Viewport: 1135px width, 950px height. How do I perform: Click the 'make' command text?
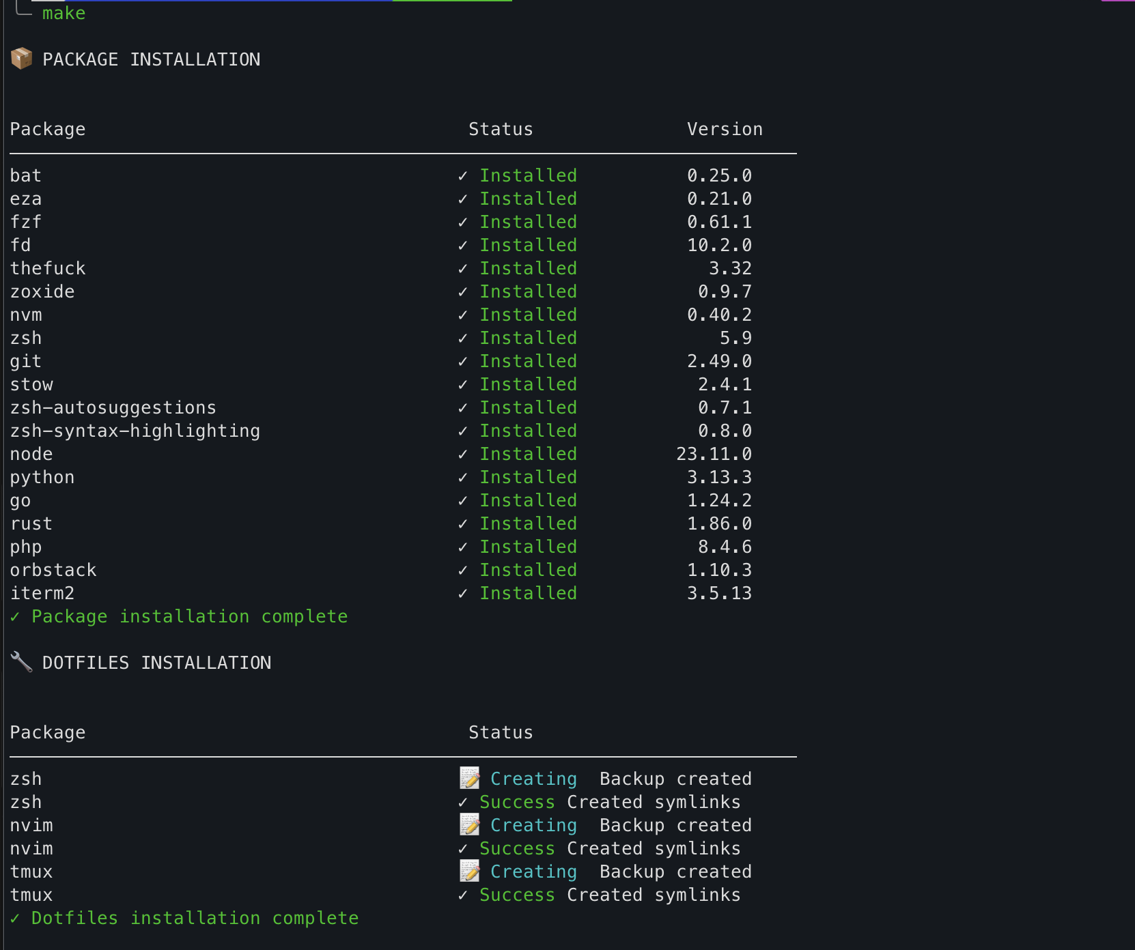point(64,13)
